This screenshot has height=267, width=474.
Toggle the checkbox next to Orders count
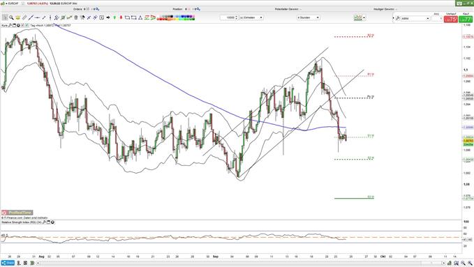(88, 9)
